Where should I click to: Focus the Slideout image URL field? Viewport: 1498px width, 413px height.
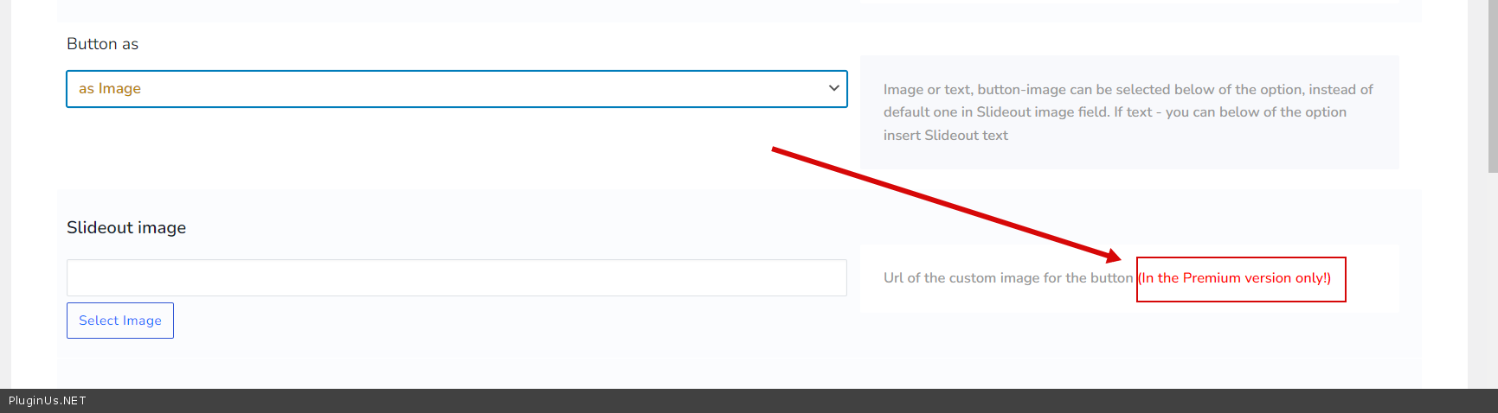[456, 278]
